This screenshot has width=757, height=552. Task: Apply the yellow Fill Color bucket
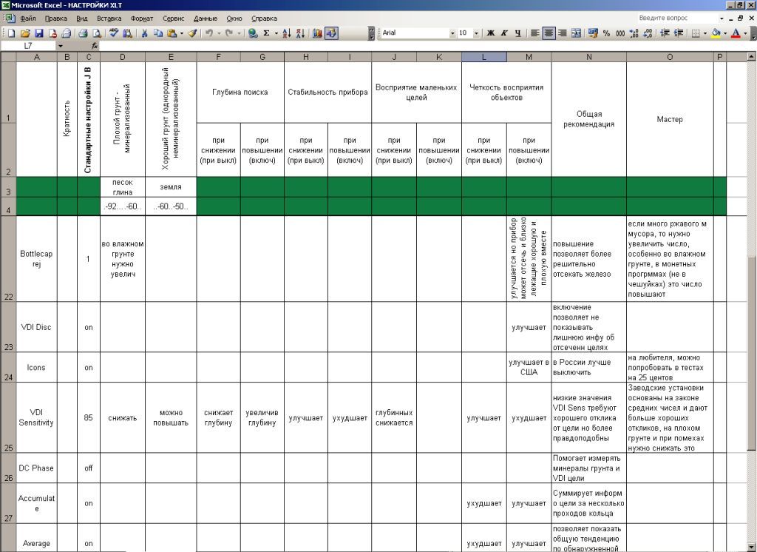tap(715, 33)
